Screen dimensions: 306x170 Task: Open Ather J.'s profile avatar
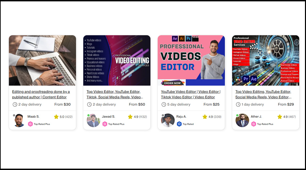(242, 120)
